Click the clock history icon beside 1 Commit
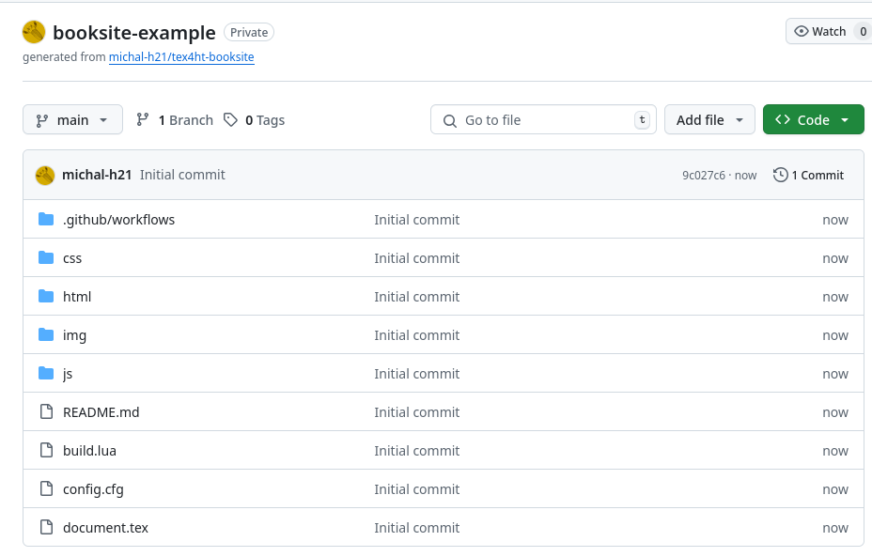Screen dimensions: 872x557 click(781, 175)
